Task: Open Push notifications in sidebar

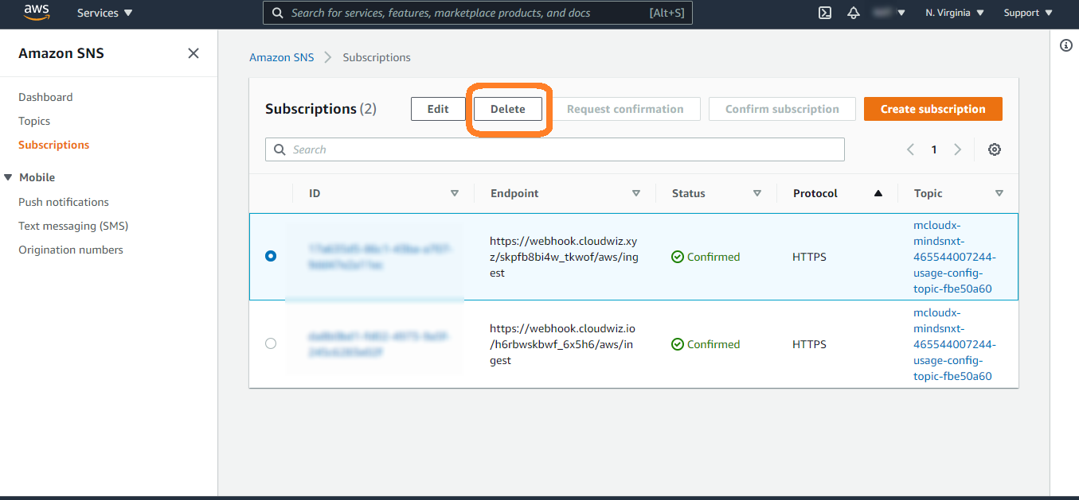Action: click(64, 202)
